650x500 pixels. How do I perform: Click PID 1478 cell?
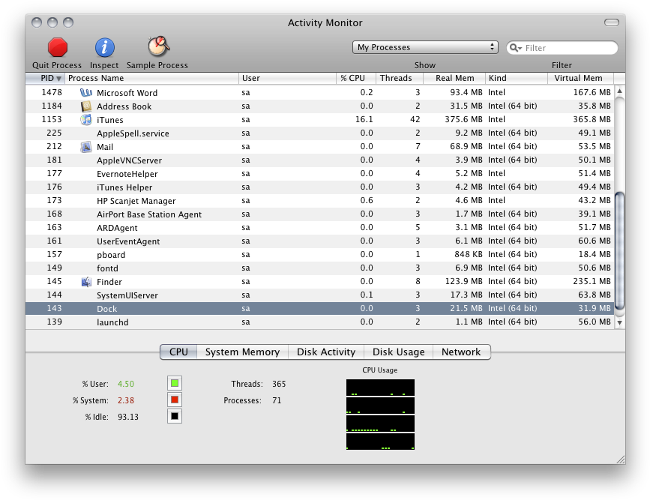(52, 92)
